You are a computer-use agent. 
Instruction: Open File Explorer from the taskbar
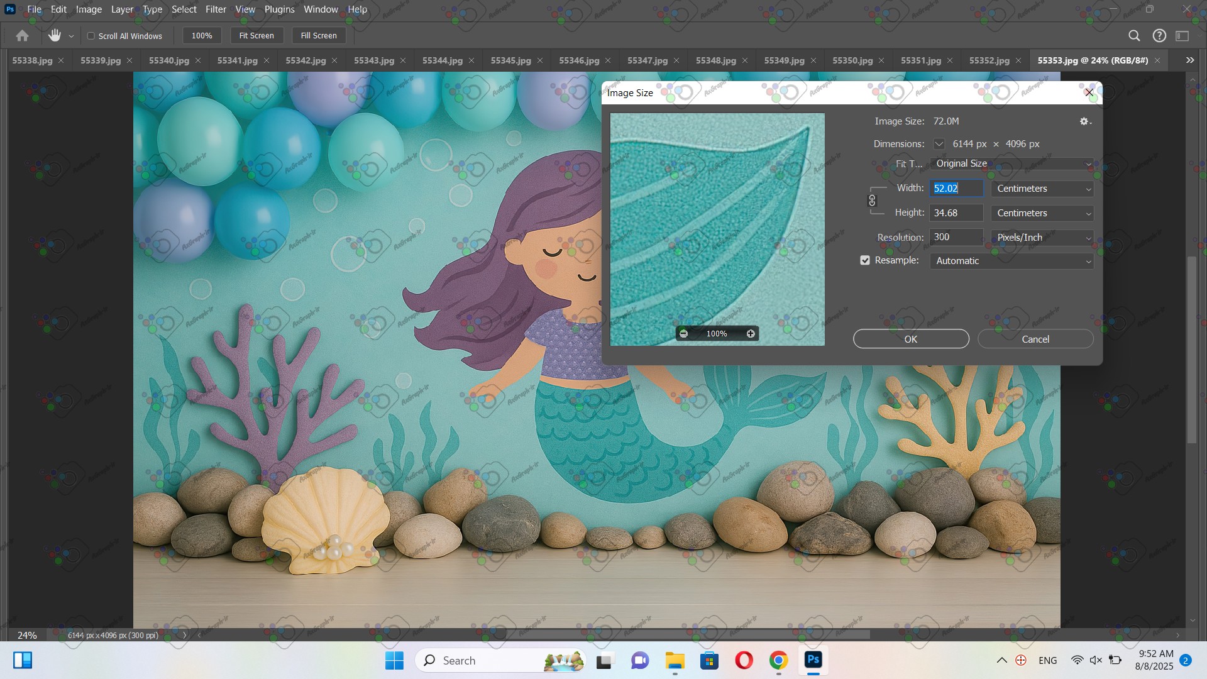pyautogui.click(x=675, y=661)
